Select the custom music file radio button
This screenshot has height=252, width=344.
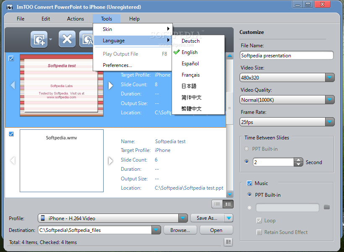coord(250,208)
